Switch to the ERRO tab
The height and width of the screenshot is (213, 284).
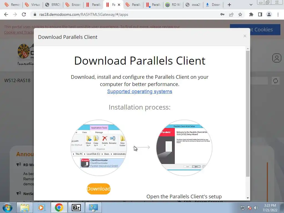53,5
